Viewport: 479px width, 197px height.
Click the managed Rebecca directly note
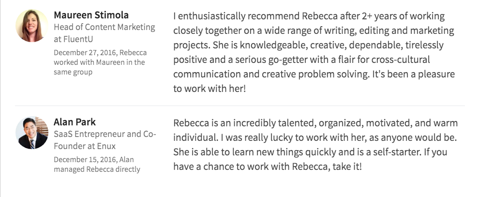pyautogui.click(x=97, y=169)
